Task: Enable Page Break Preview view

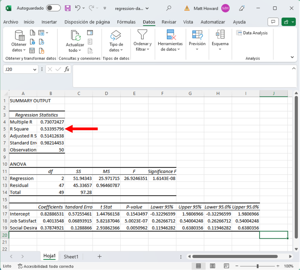Action: tap(227, 266)
